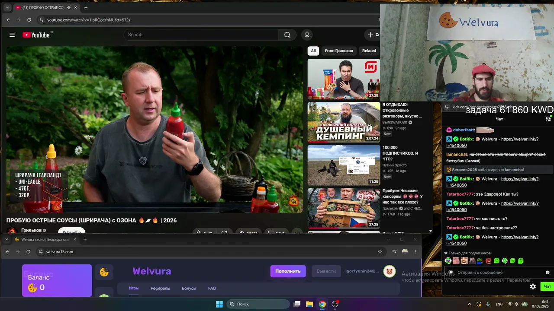Image resolution: width=554 pixels, height=311 pixels.
Task: Open the tab search dropdown in YouTube window
Action: pyautogui.click(x=7, y=7)
